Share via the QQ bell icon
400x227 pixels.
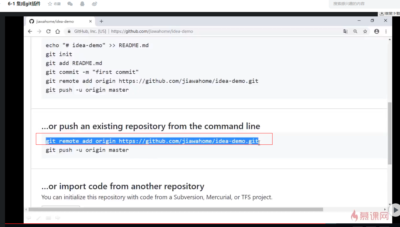(x=82, y=4)
